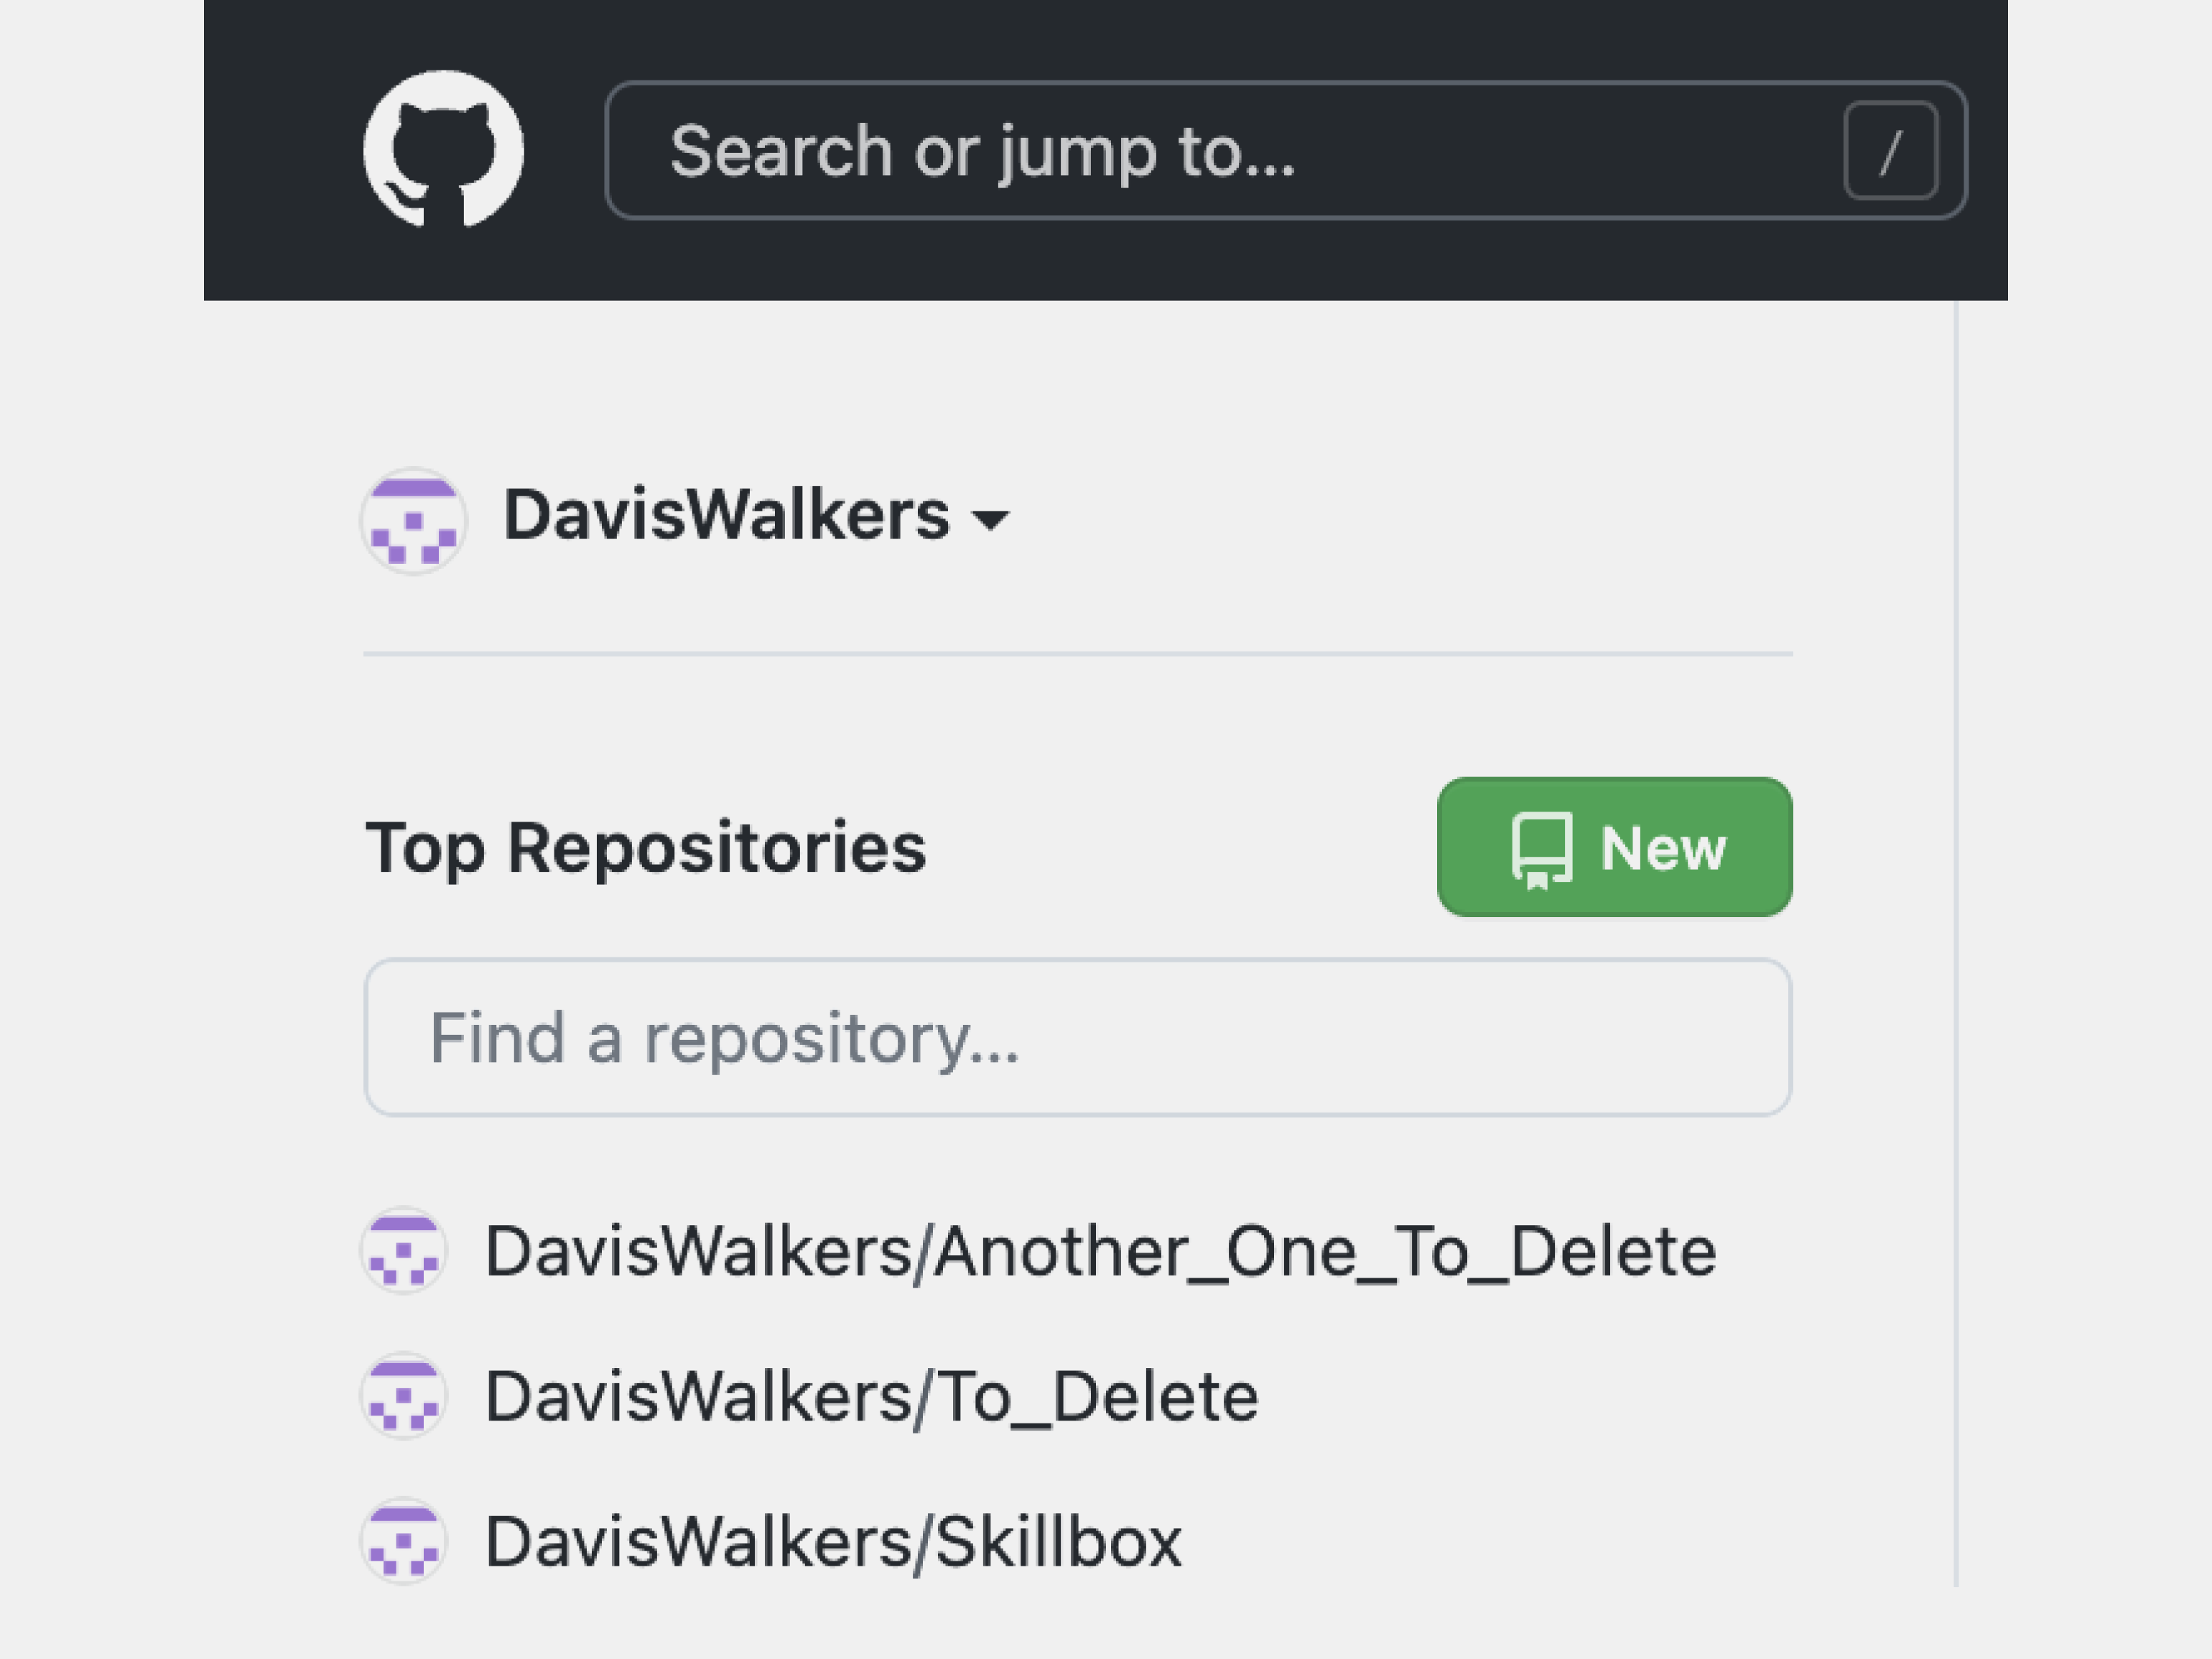This screenshot has width=2212, height=1659.
Task: Click the Another_One_To_Delete repository avatar
Action: [x=403, y=1250]
